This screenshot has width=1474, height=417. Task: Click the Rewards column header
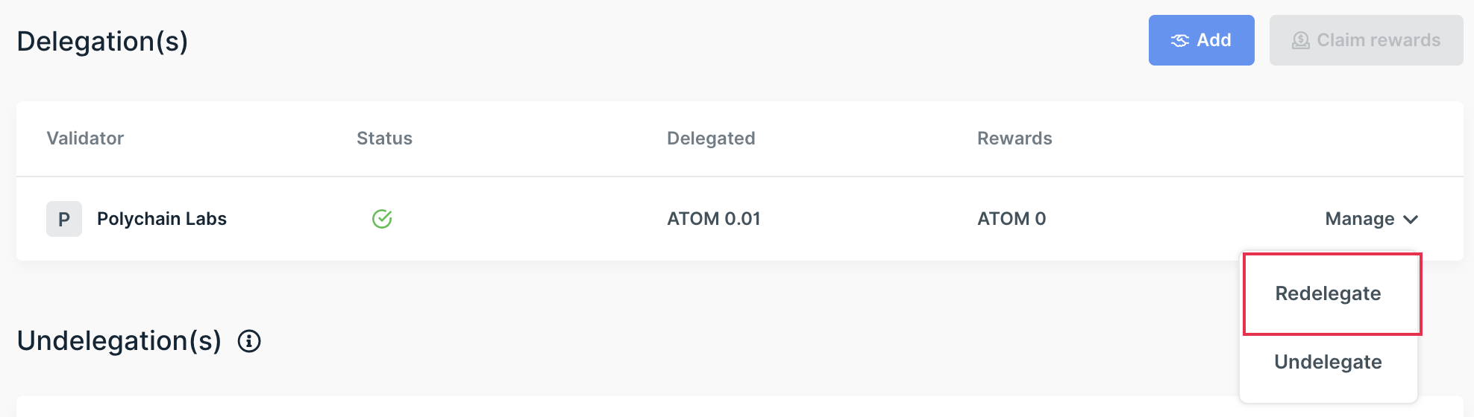(x=1014, y=139)
